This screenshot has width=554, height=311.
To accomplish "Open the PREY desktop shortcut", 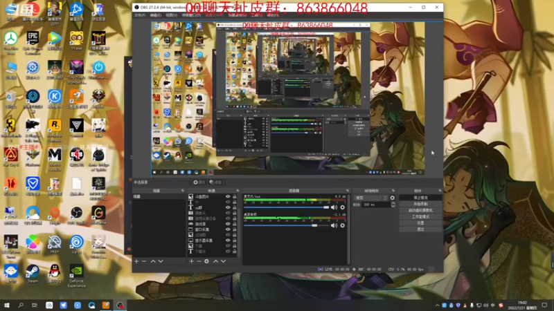I will pos(55,245).
